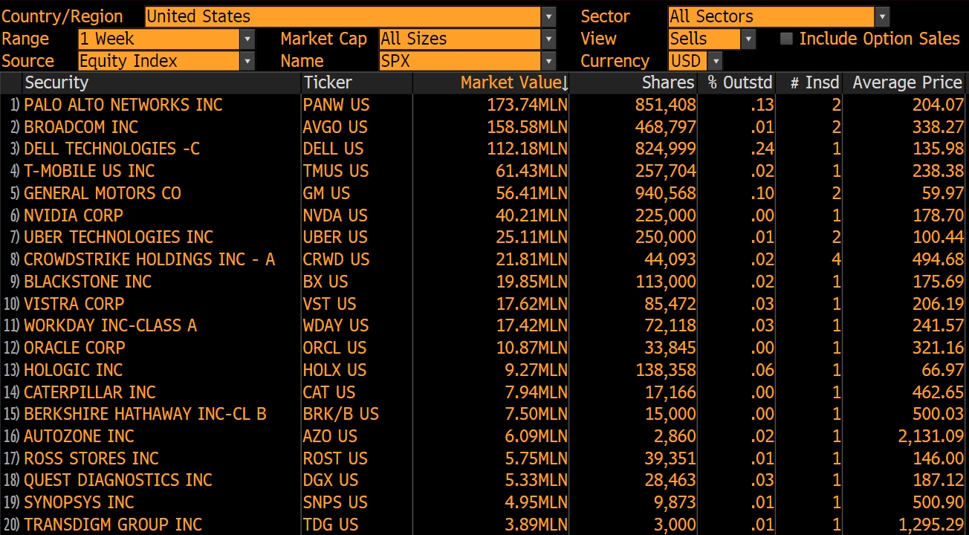Click the PANW US ticker cell
This screenshot has width=969, height=535.
pyautogui.click(x=336, y=105)
